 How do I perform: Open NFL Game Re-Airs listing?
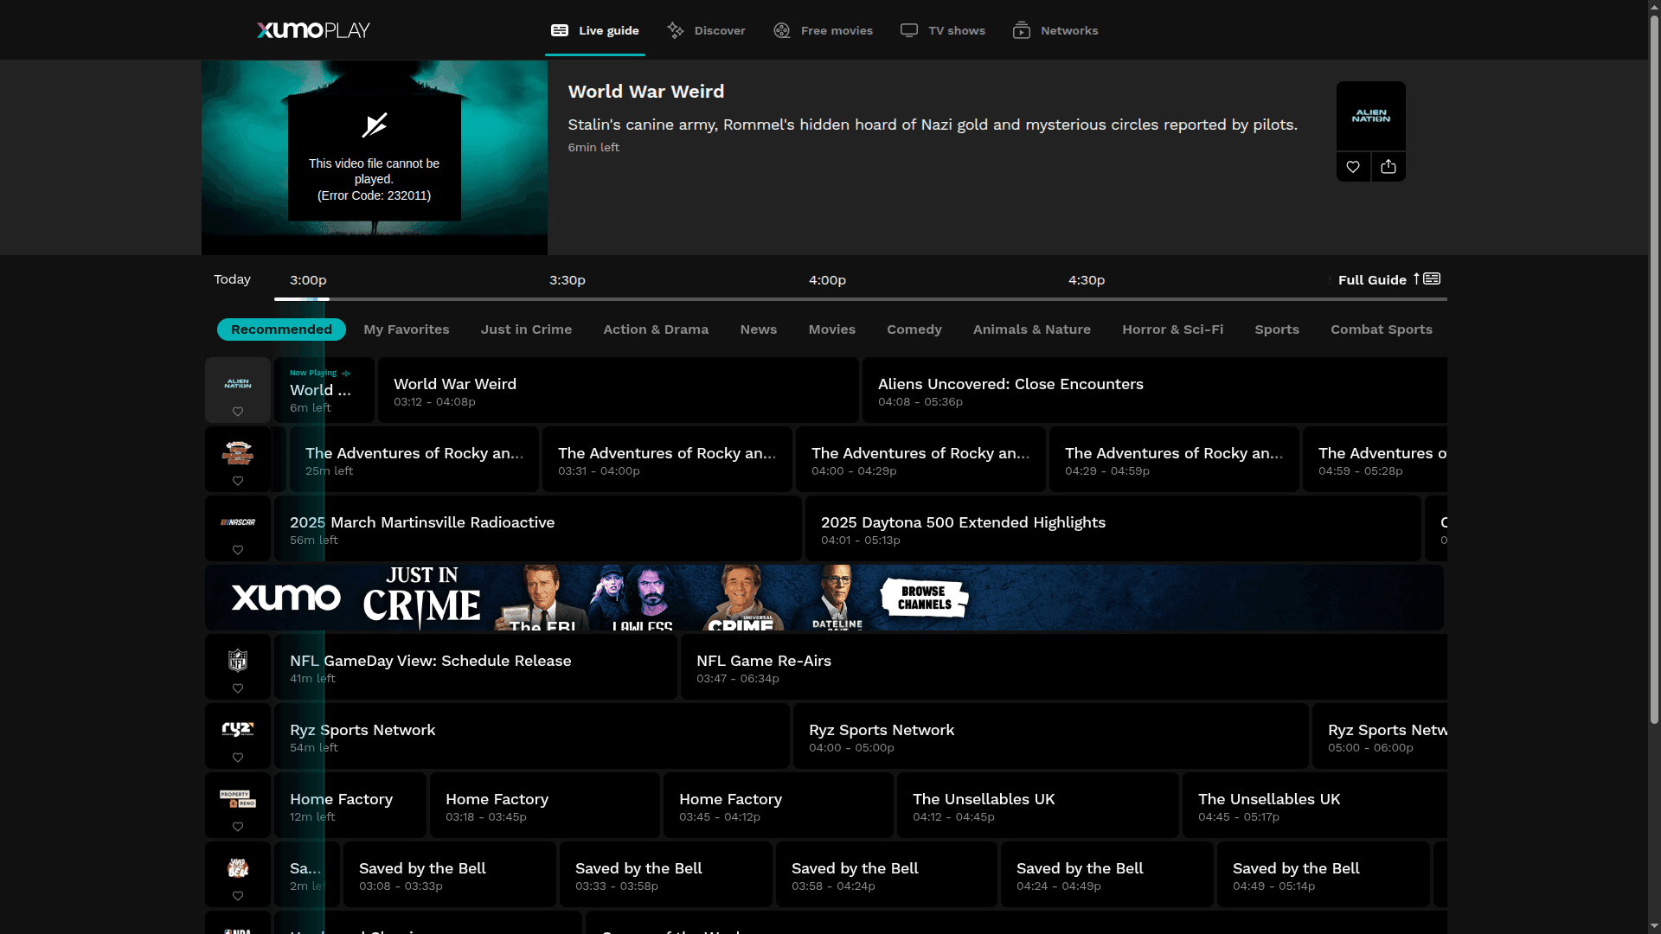[1063, 667]
